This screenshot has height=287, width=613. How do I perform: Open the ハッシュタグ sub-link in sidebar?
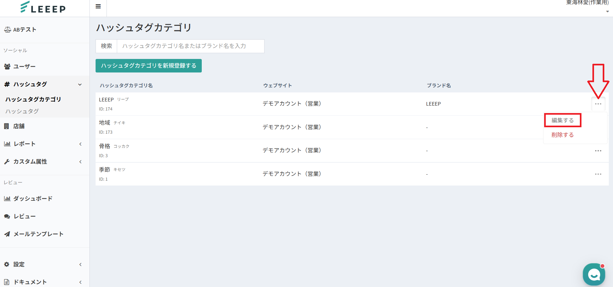[22, 111]
